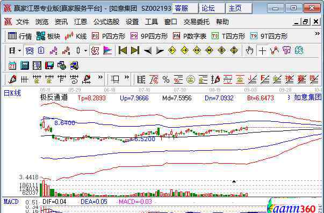Switch to K线 chart view
324x213 pixels.
(75, 36)
